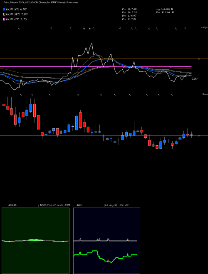The width and height of the screenshot is (208, 274).
Task: Click the 'Pre H: 7.05' high value
Action: point(129,12)
